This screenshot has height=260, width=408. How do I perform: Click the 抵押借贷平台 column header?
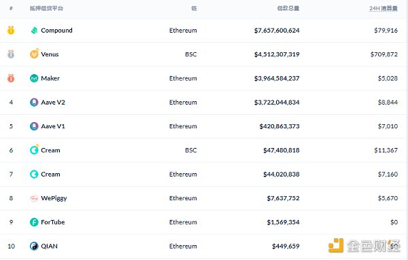[46, 8]
